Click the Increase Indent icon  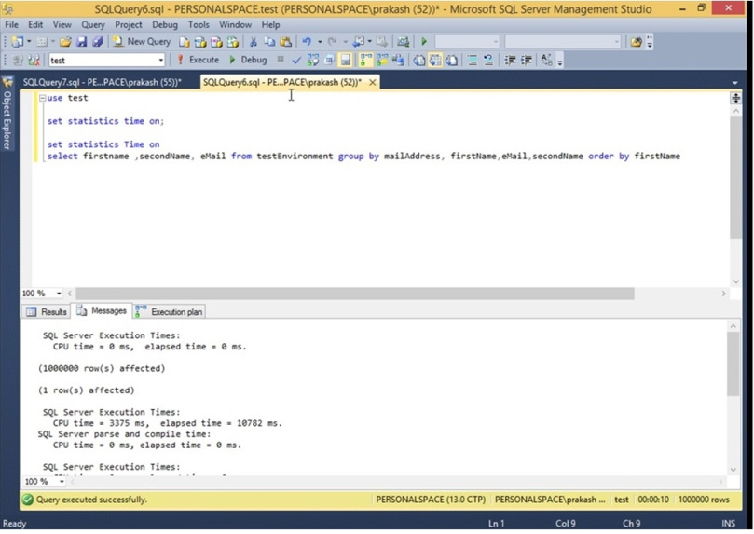pos(527,60)
